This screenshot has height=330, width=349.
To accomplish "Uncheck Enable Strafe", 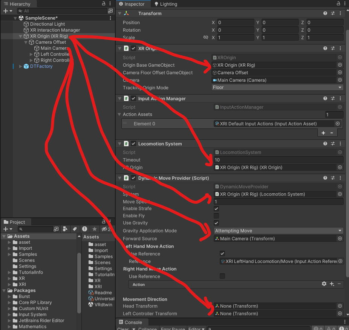I will (216, 209).
